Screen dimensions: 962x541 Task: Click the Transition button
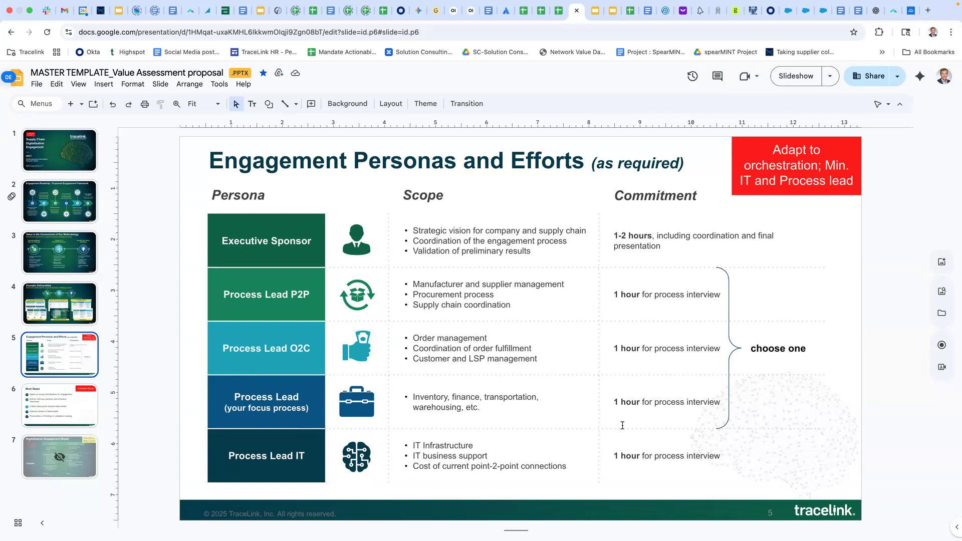click(466, 104)
